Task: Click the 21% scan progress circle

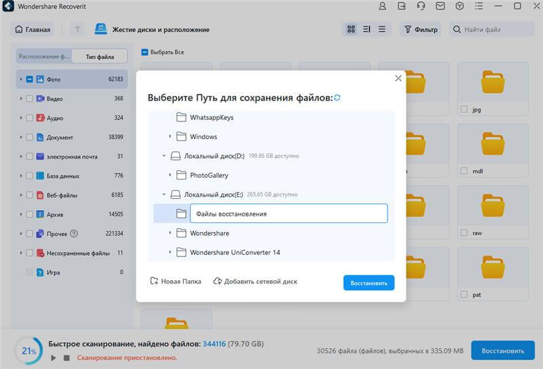Action: click(29, 351)
